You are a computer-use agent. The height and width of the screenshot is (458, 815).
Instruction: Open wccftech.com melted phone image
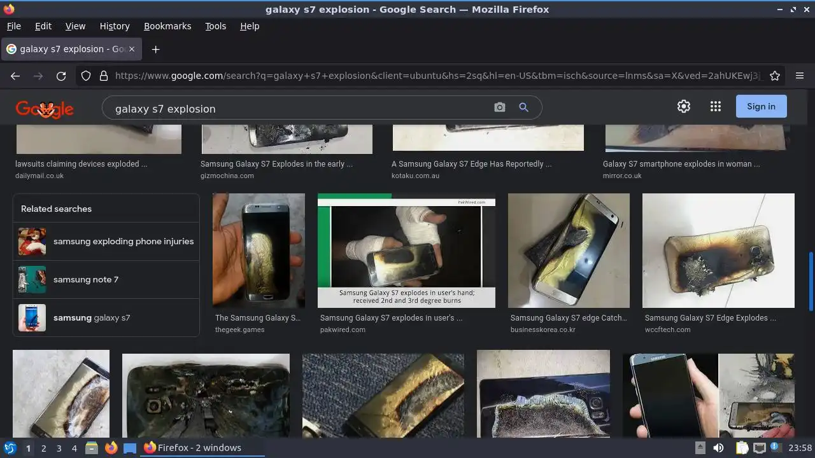718,251
